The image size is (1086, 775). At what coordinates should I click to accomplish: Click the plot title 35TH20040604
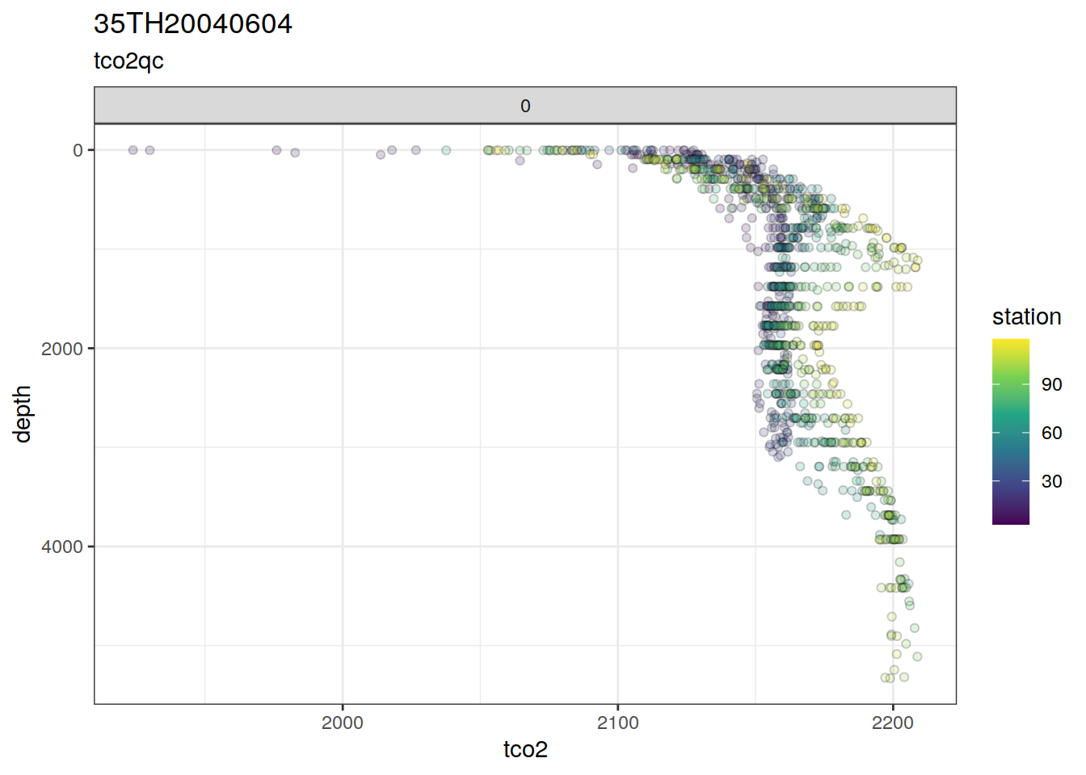(x=192, y=24)
